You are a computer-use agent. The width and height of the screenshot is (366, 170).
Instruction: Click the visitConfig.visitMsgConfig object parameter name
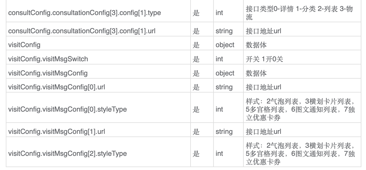(48, 73)
